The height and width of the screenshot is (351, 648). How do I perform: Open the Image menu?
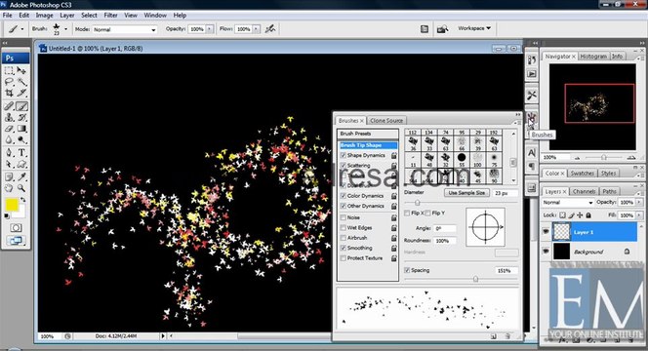(44, 15)
